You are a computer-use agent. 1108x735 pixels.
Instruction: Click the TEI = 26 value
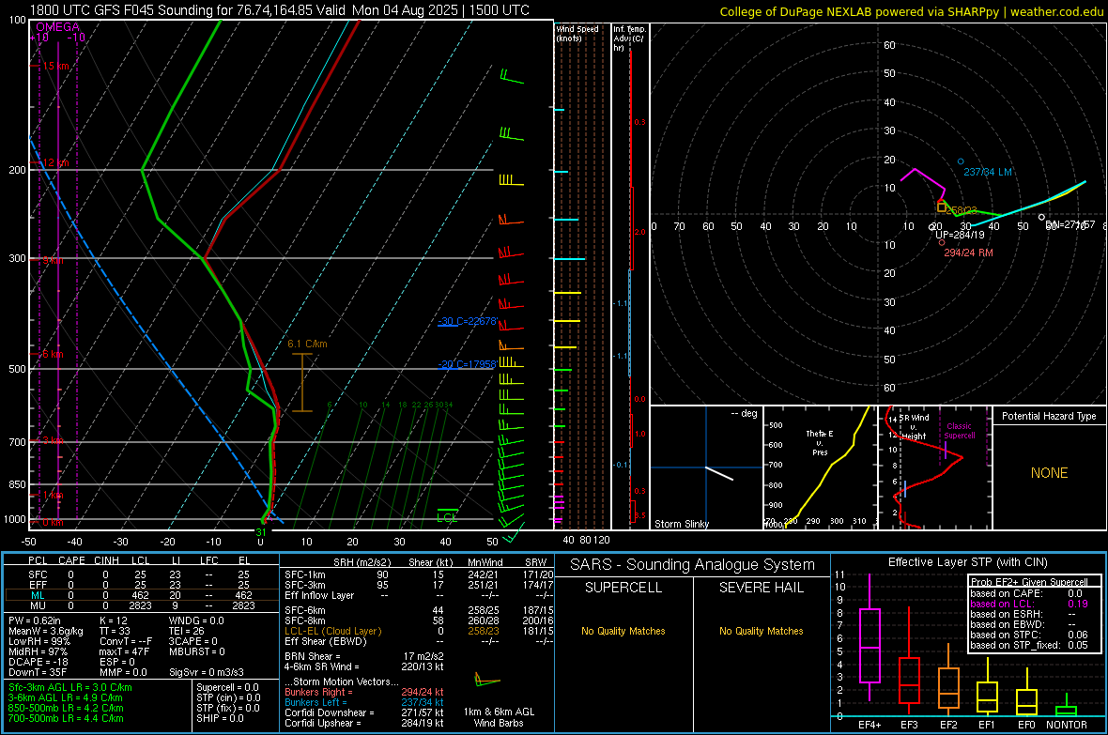coord(187,631)
